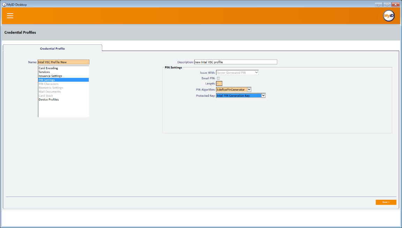The width and height of the screenshot is (402, 228).
Task: Toggle the Email PIN checkbox
Action: click(218, 78)
